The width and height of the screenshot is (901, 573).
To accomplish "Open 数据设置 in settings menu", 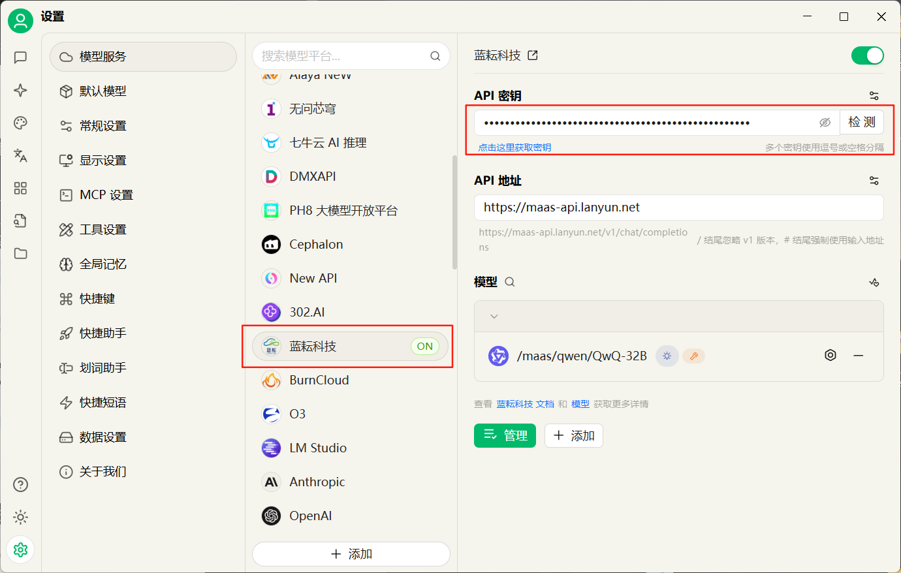I will click(x=143, y=437).
